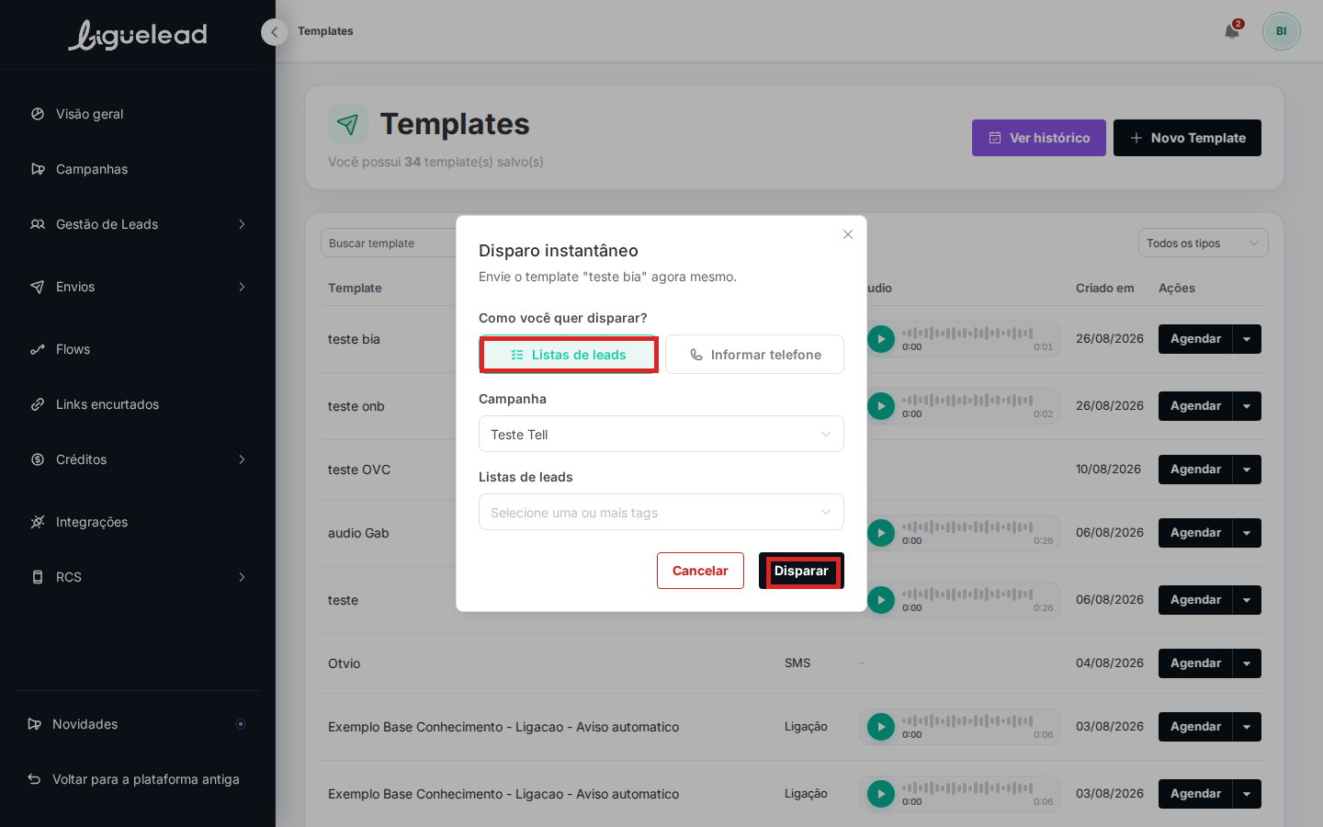Expand RCS sidebar submenu
Image resolution: width=1323 pixels, height=827 pixels.
coord(138,577)
